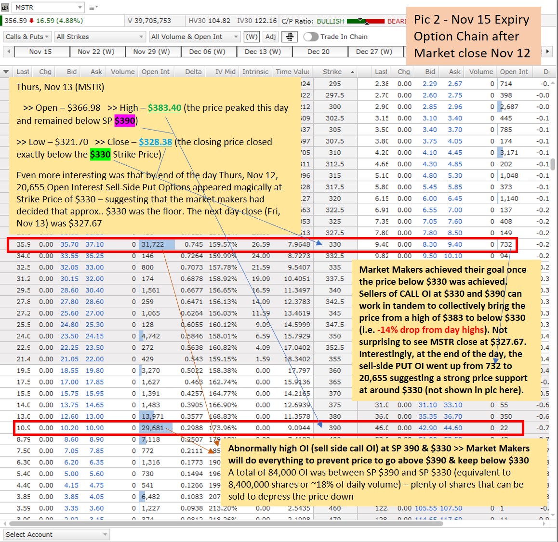The width and height of the screenshot is (558, 542).
Task: Click call open interest 13,971 at strike 380
Action: click(x=153, y=416)
